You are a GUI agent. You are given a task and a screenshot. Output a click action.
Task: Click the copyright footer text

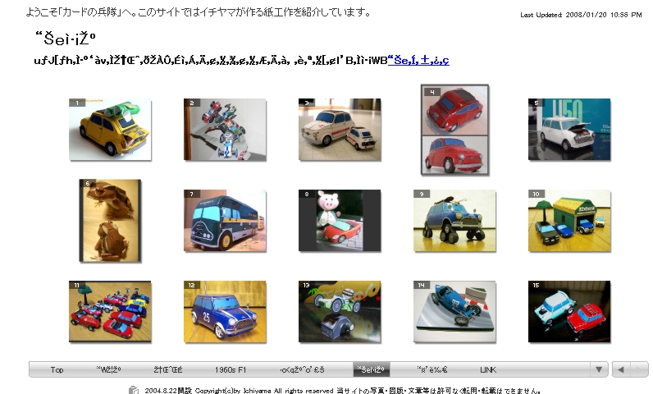tap(342, 390)
